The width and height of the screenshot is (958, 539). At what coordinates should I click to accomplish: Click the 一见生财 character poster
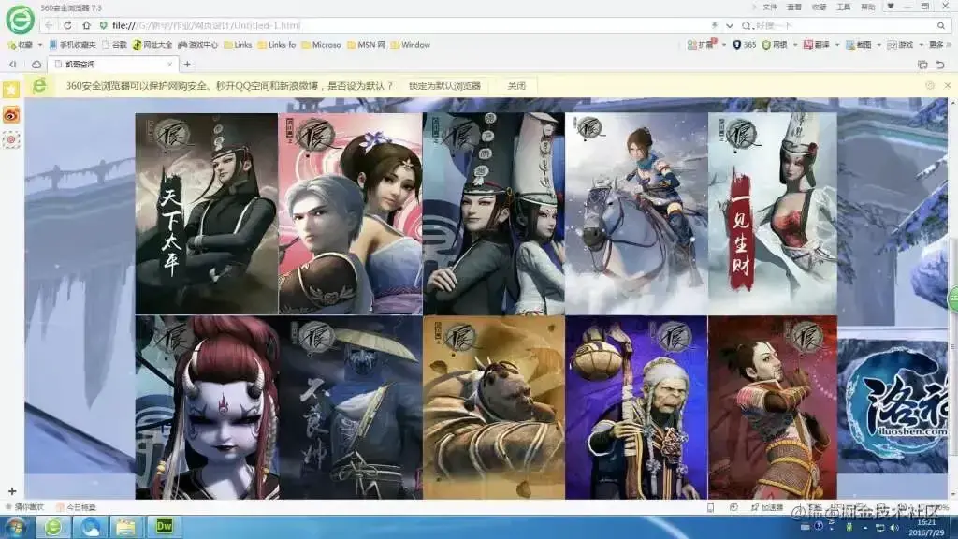point(772,213)
